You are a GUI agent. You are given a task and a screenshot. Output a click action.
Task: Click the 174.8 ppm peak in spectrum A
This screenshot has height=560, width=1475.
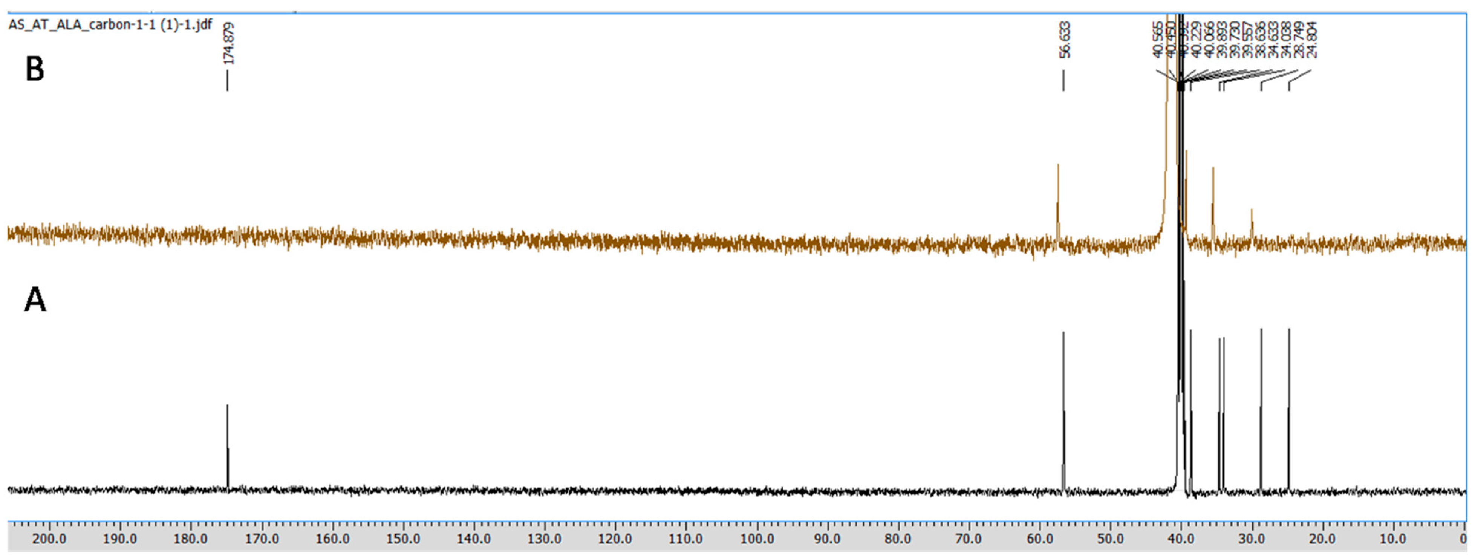(228, 447)
